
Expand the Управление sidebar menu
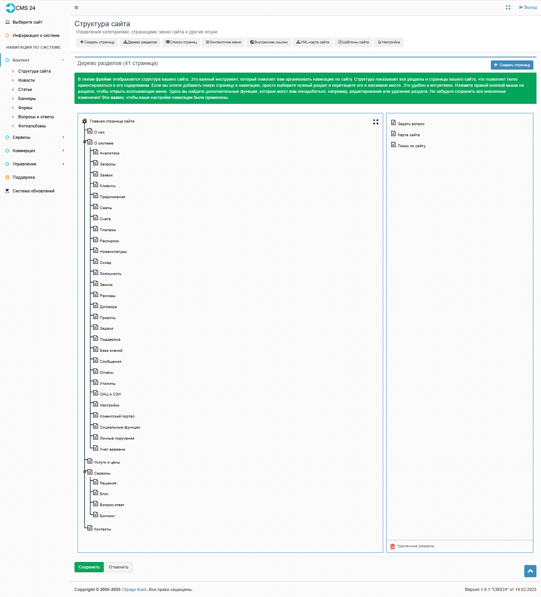24,164
